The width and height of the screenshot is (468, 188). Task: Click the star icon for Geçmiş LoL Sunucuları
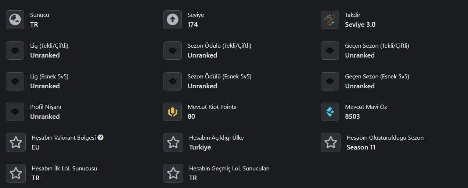pyautogui.click(x=173, y=173)
